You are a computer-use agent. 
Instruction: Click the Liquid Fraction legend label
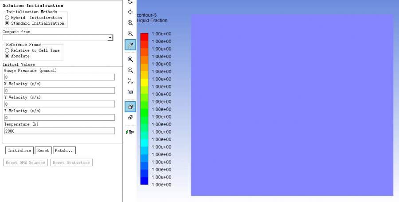pyautogui.click(x=152, y=21)
